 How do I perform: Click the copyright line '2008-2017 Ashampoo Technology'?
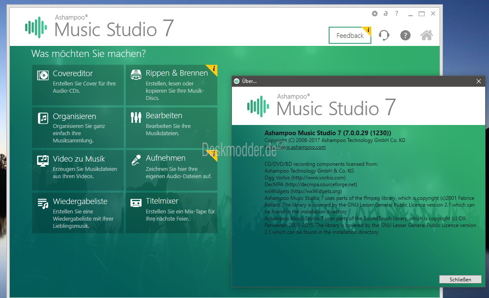click(x=335, y=140)
